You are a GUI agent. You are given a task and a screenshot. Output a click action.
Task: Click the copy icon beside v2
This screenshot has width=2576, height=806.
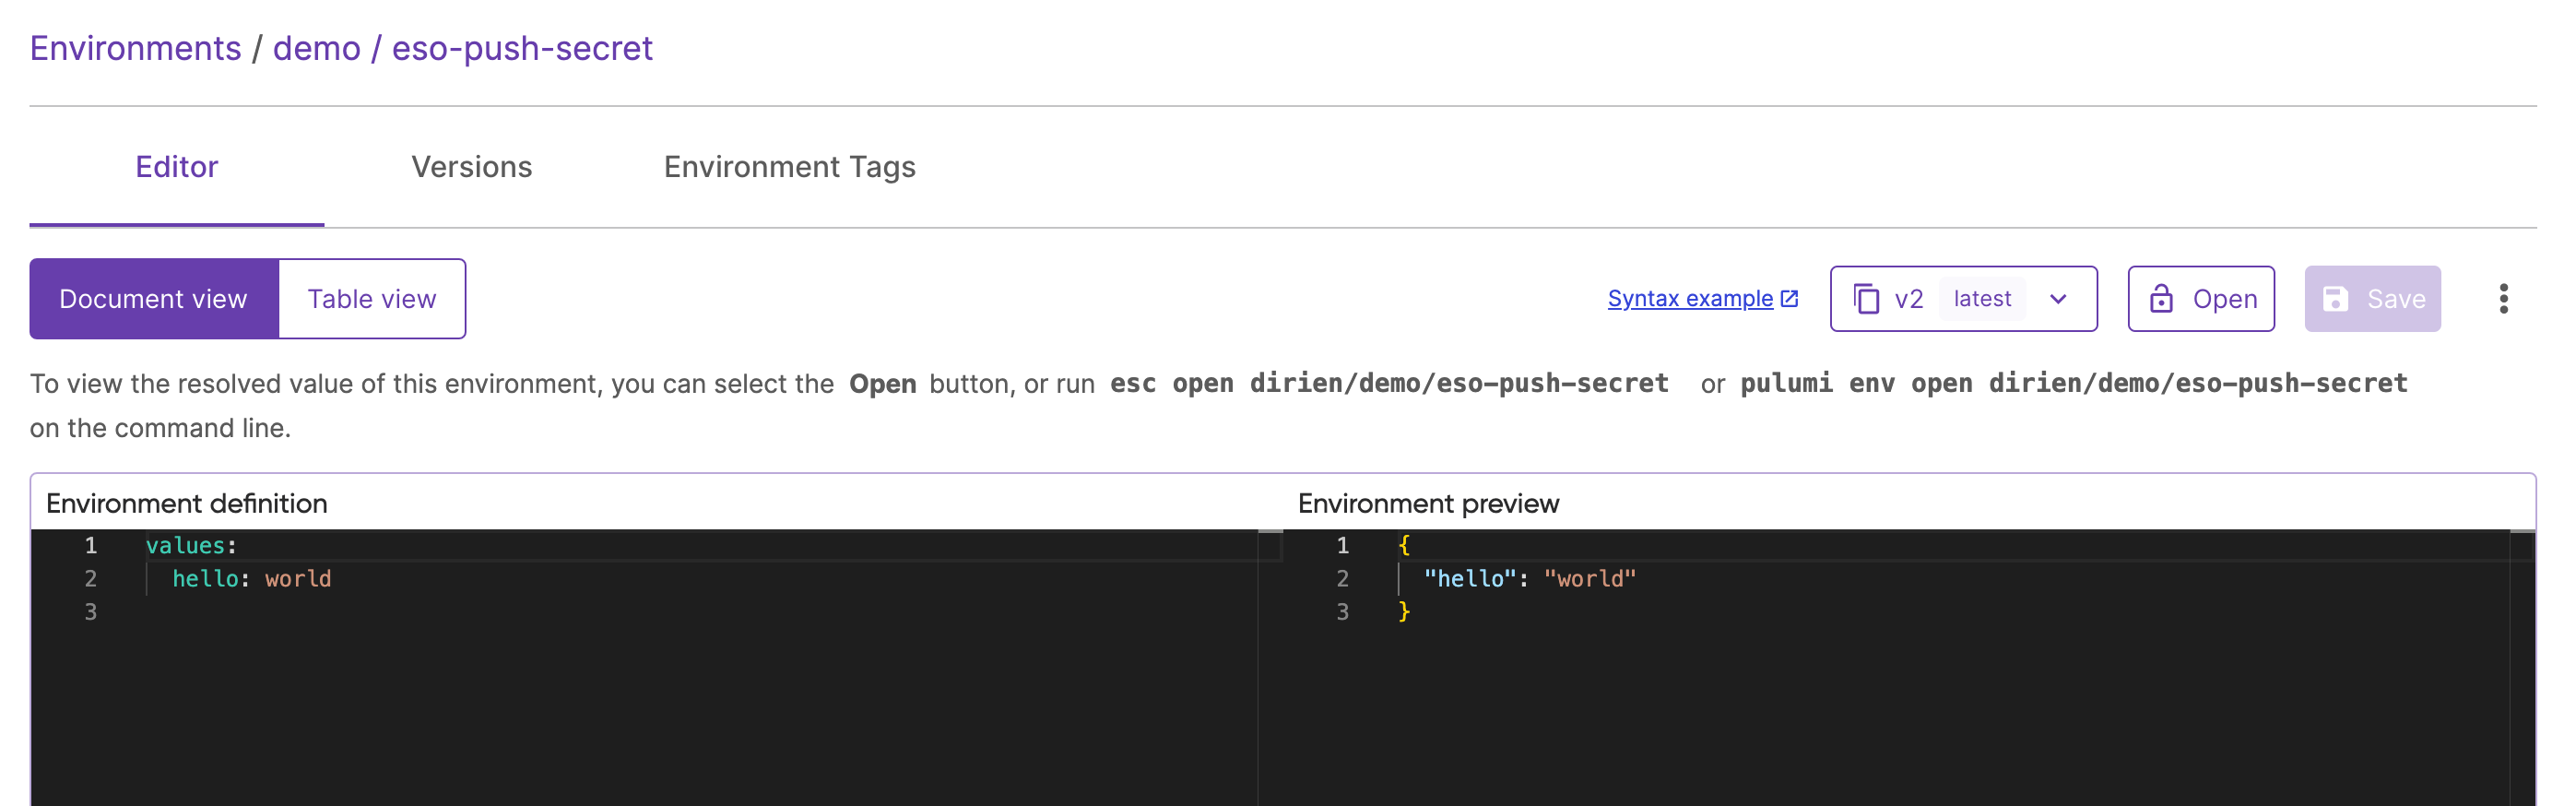tap(1866, 299)
